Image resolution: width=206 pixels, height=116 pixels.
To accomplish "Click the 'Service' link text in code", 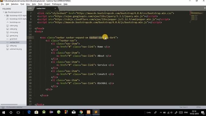I will pyautogui.click(x=102, y=65).
